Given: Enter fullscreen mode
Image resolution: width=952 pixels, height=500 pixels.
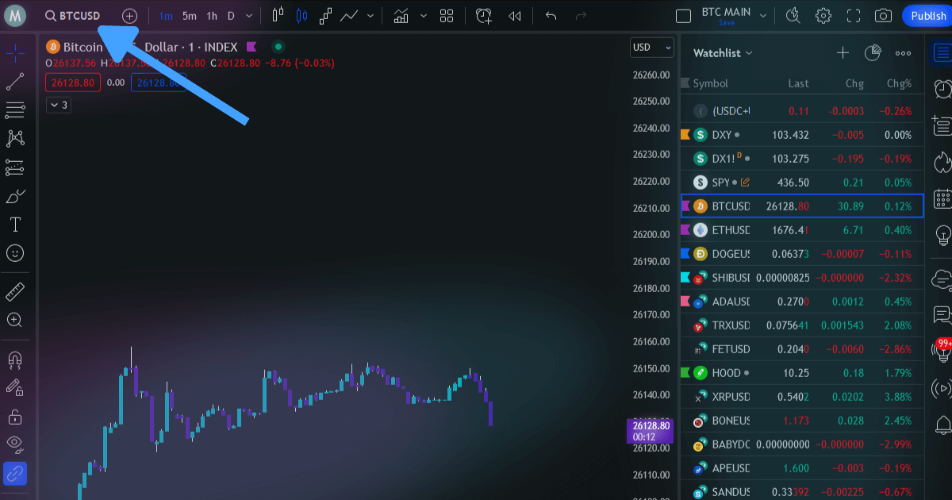Looking at the screenshot, I should click(x=854, y=15).
